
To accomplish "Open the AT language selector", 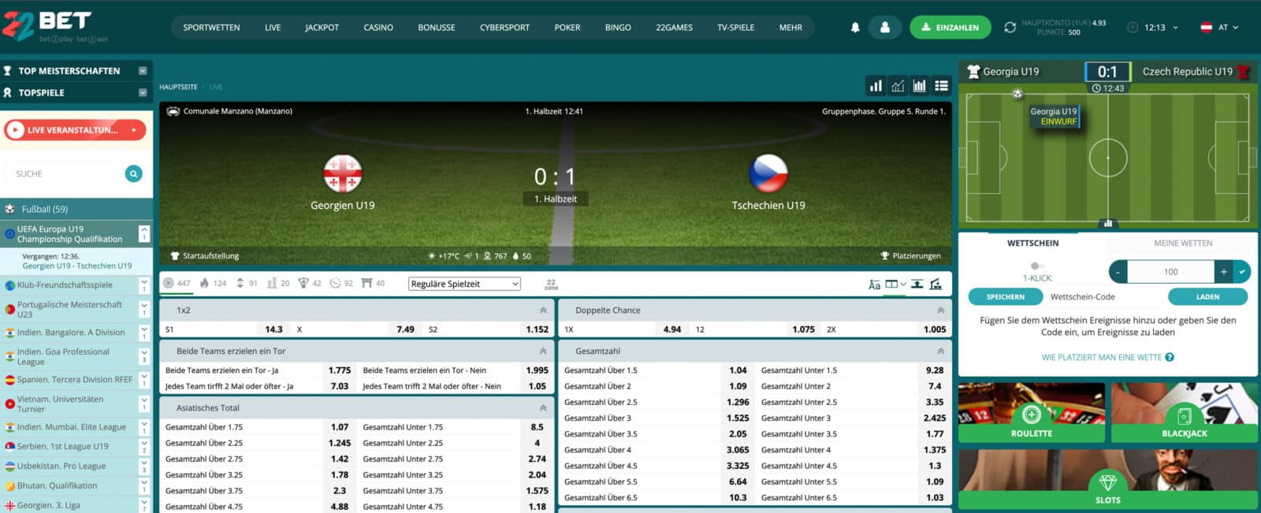I will (1219, 28).
